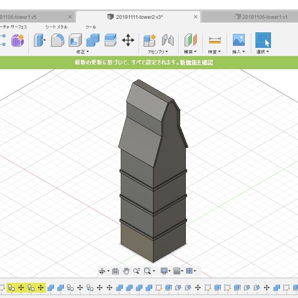The height and width of the screenshot is (298, 298).
Task: Choose the Fillet tool
Action: tap(58, 40)
